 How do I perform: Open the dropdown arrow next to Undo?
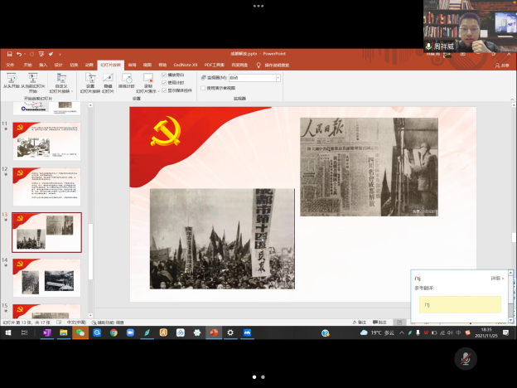(24, 54)
